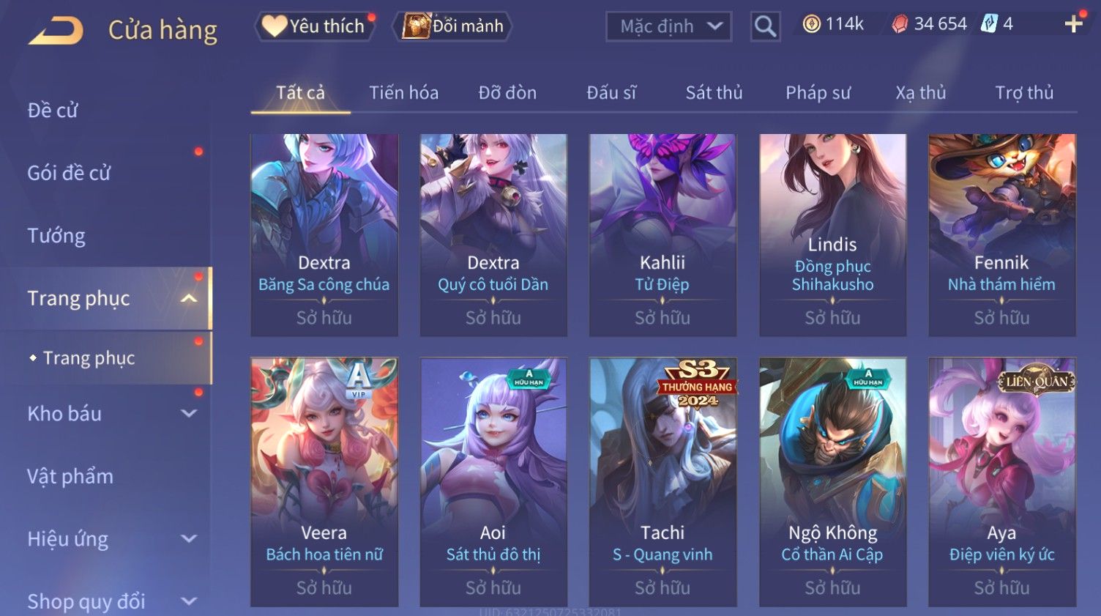Open Yêu thích heart favorites
Screen dimensions: 1101x616
click(x=314, y=26)
